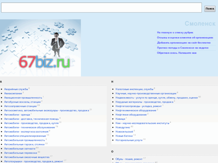Viewport: 218px width, 163px height.
Task: Open Автомобили - экспертиза состояния
Action: [26, 132]
